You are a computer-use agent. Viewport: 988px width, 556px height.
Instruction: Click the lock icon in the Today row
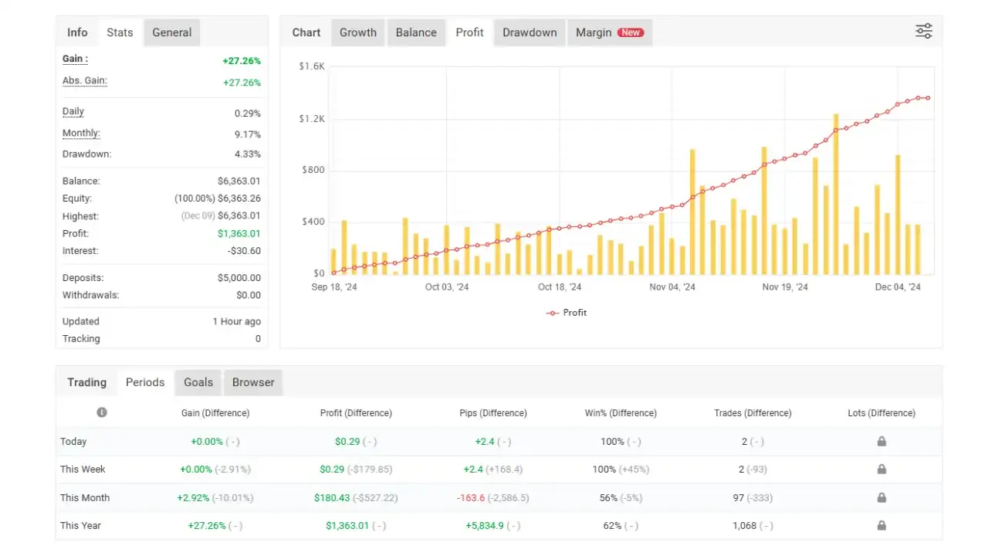[x=881, y=441]
